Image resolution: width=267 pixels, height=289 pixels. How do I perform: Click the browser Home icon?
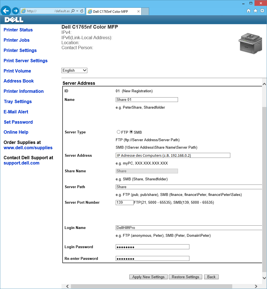coord(249,11)
